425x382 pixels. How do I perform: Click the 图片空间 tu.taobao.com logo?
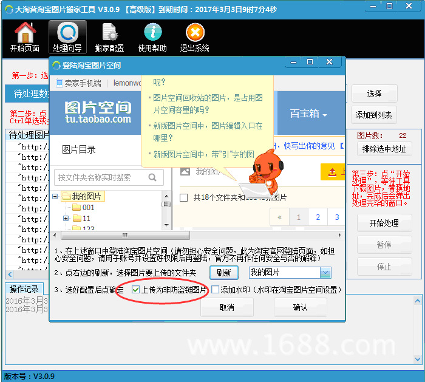point(98,112)
